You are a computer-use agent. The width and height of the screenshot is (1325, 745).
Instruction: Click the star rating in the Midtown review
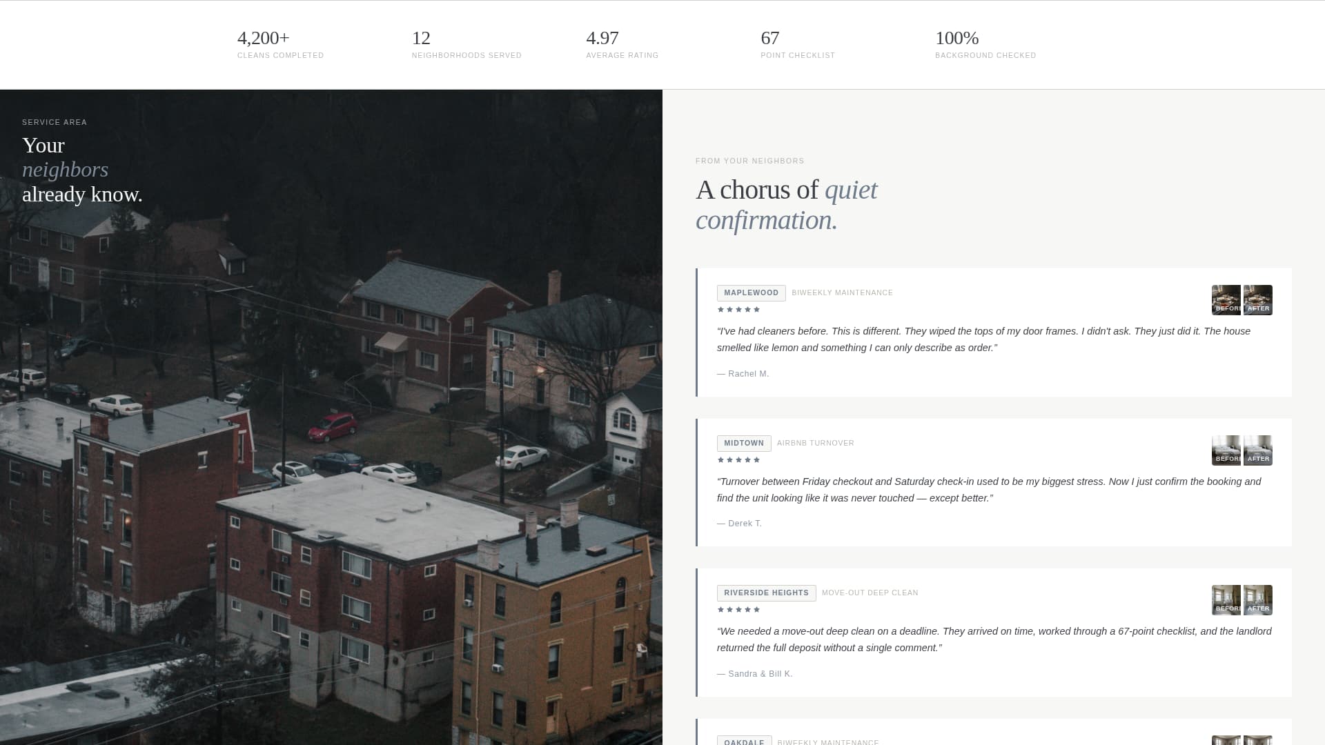(738, 460)
